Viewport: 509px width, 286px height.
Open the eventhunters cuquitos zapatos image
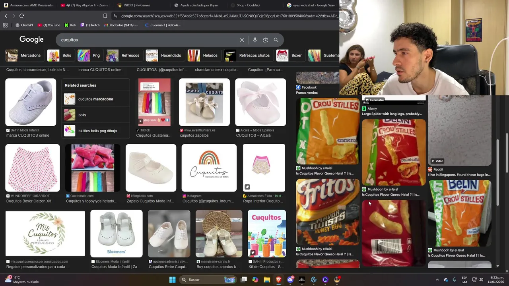tap(204, 102)
